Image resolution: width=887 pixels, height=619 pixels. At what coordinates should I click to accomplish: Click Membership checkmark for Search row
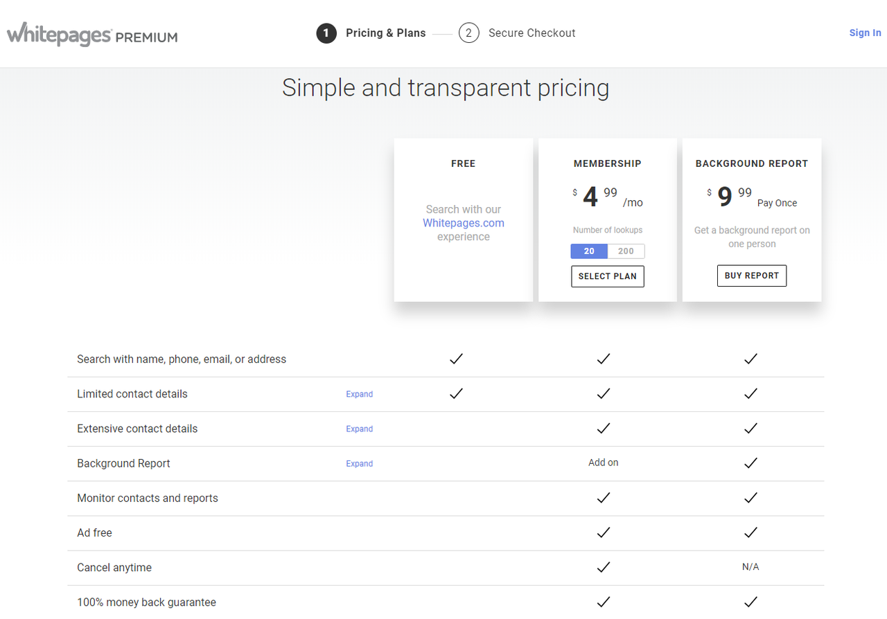pyautogui.click(x=604, y=359)
